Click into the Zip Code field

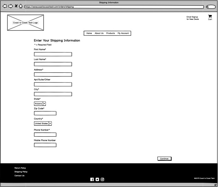[45, 113]
